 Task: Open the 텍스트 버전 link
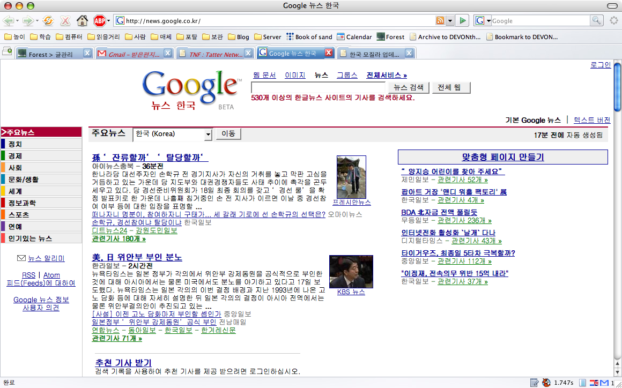593,120
